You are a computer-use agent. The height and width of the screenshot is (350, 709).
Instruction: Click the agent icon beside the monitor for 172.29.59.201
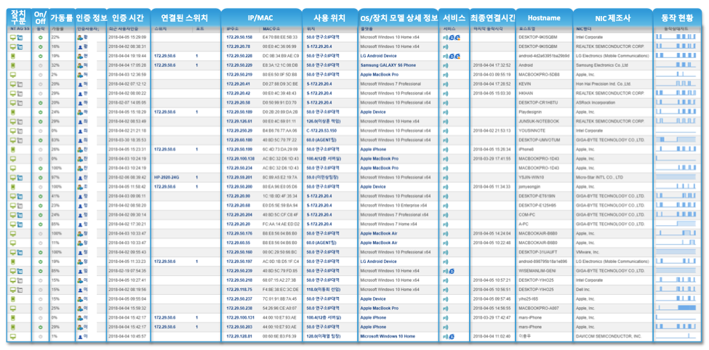click(x=20, y=177)
